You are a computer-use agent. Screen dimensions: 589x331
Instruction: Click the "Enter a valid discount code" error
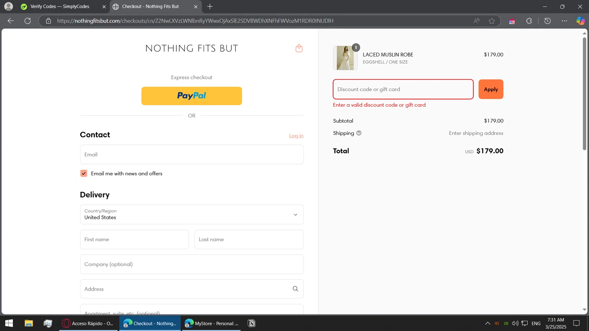[379, 105]
